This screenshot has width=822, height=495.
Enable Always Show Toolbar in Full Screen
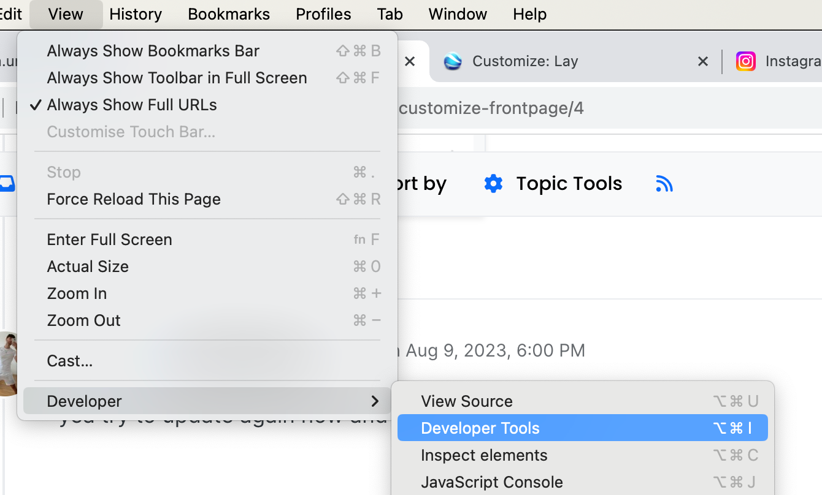pyautogui.click(x=177, y=78)
